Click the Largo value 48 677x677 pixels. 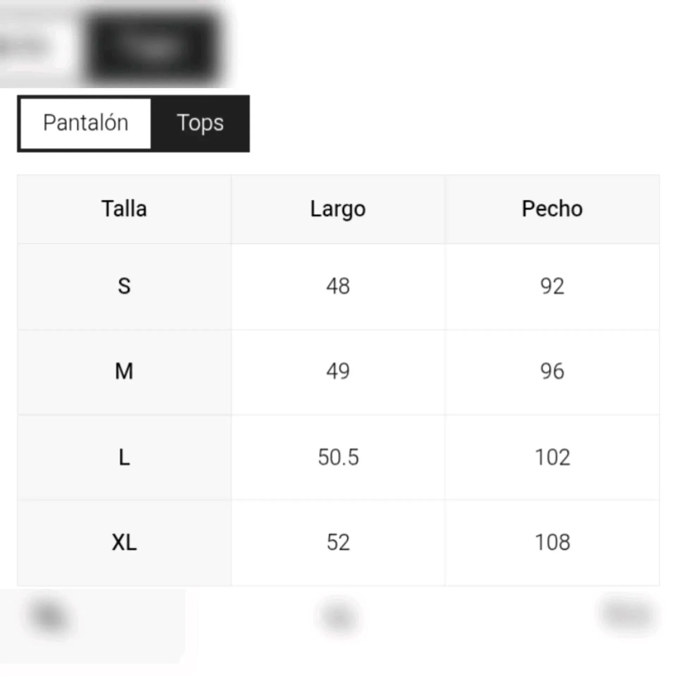(x=338, y=286)
